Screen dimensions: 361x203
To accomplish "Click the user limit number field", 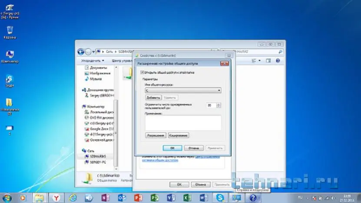I will [212, 105].
